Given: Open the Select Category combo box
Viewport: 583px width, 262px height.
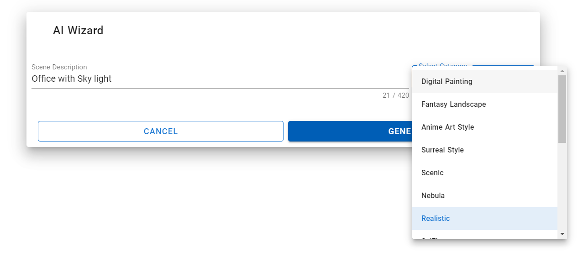Looking at the screenshot, I should 502,67.
